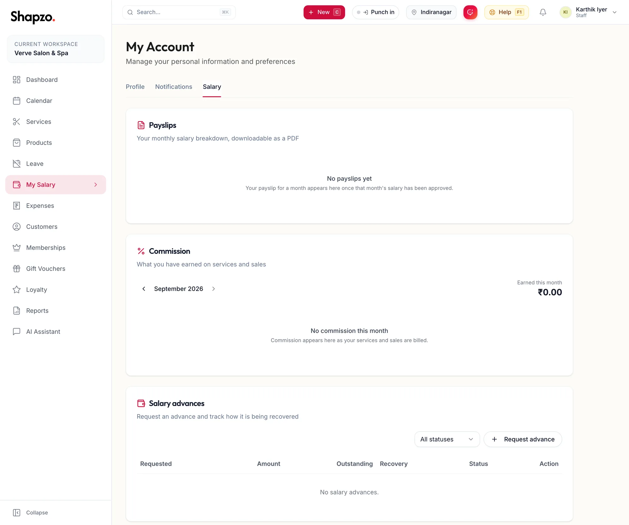The width and height of the screenshot is (629, 525).
Task: Open Products from the sidebar
Action: (56, 143)
